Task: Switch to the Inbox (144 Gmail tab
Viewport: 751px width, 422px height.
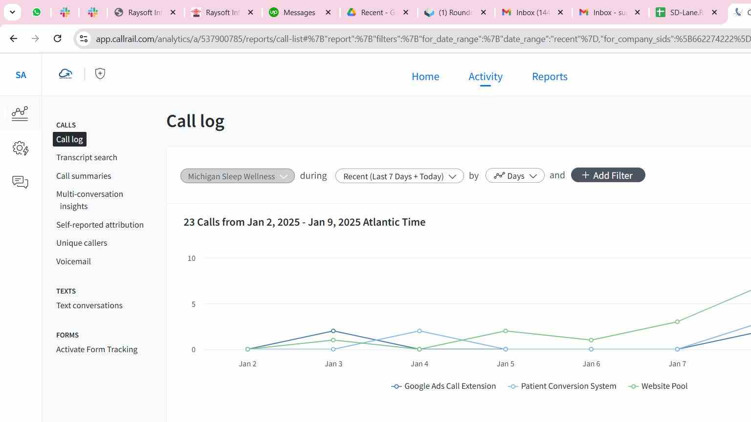Action: 532,13
